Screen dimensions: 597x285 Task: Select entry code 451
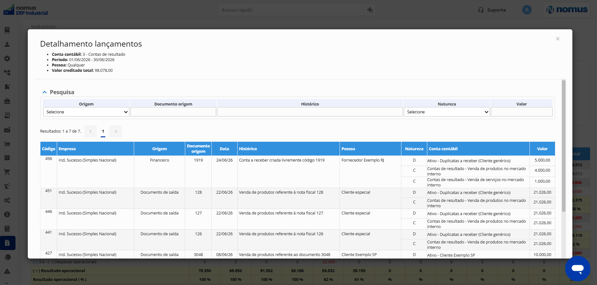(x=49, y=191)
